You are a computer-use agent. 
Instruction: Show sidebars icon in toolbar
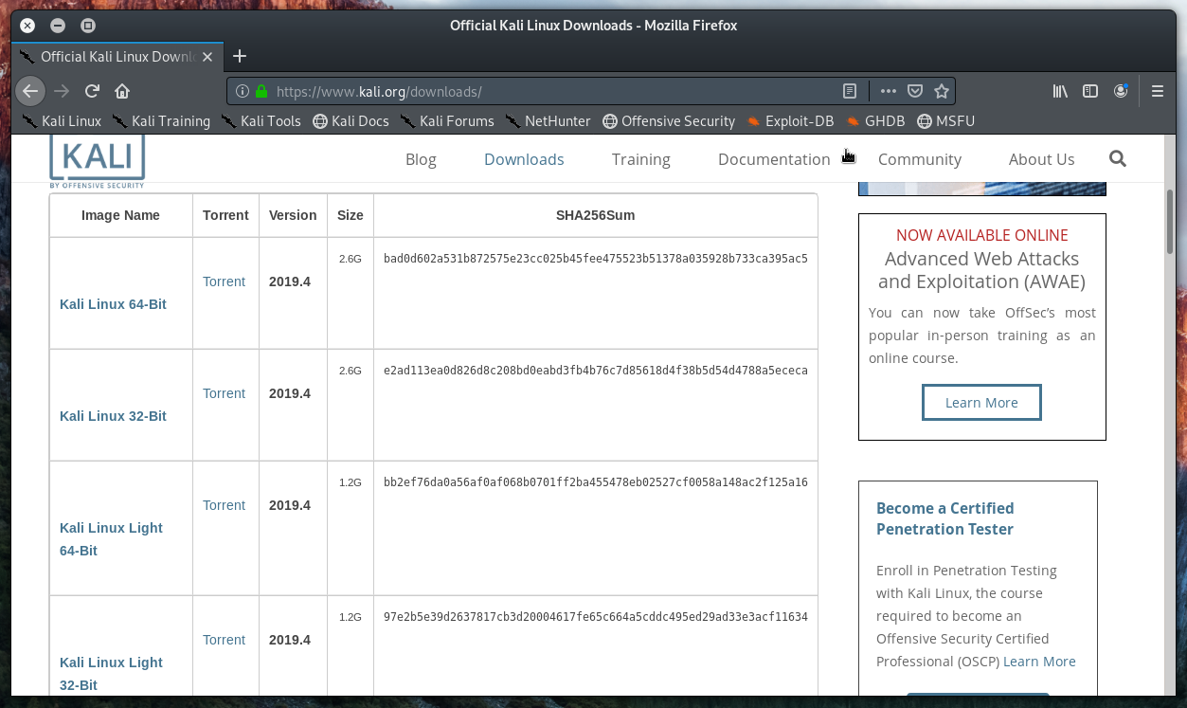(1090, 91)
